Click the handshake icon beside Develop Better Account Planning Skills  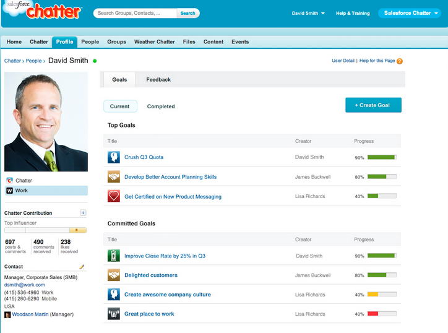(113, 176)
